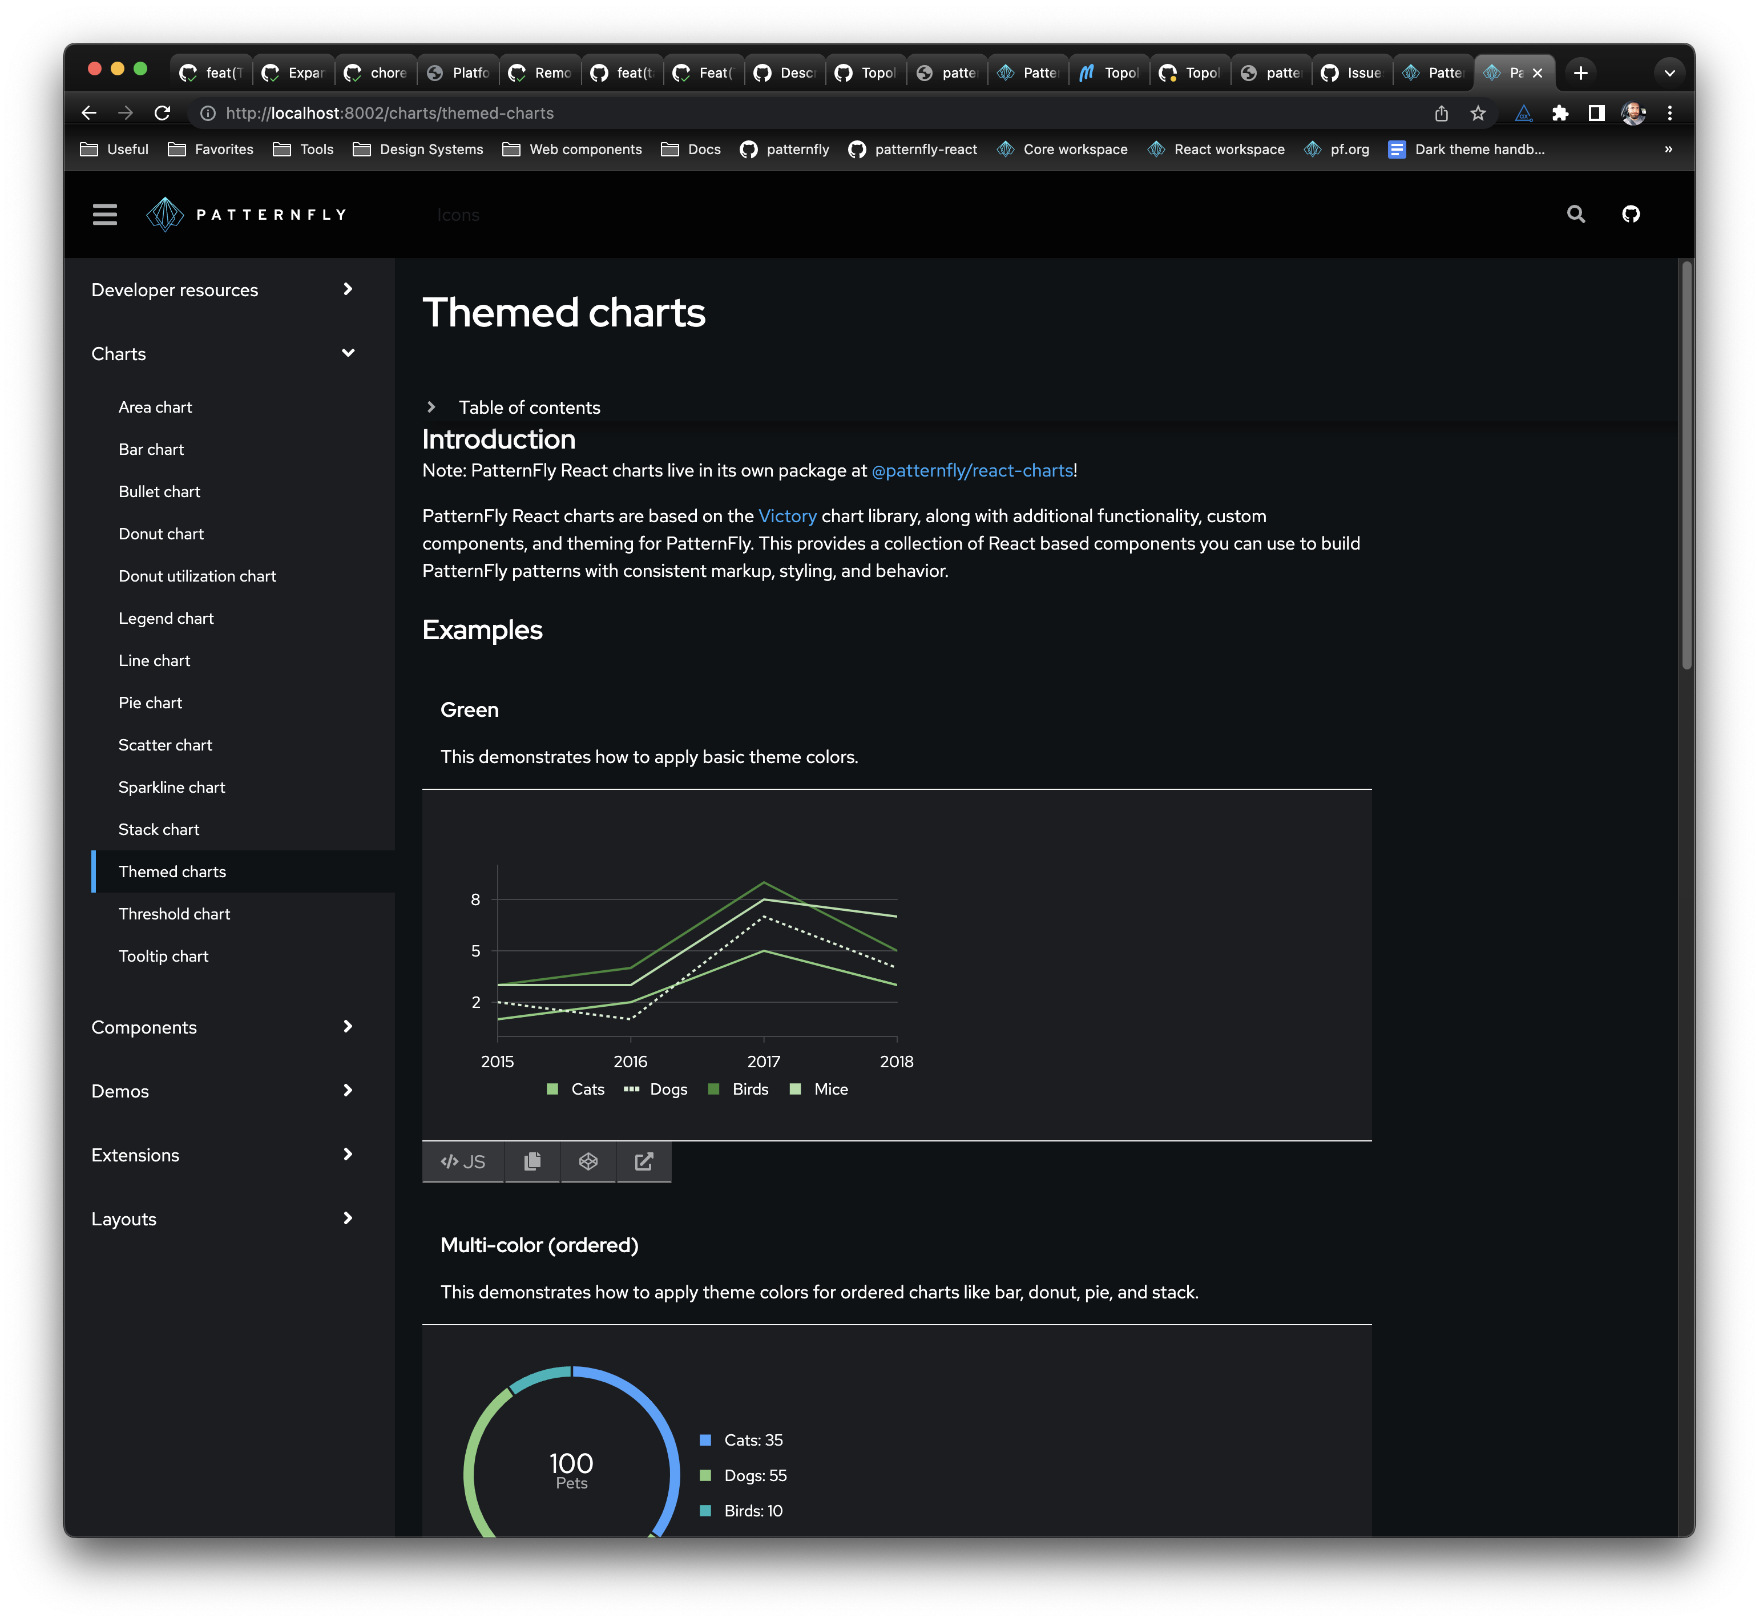Open browser extensions puzzle icon

coord(1560,113)
